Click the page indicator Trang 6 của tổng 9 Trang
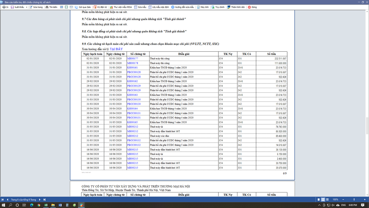The image size is (369, 208). click(x=23, y=199)
